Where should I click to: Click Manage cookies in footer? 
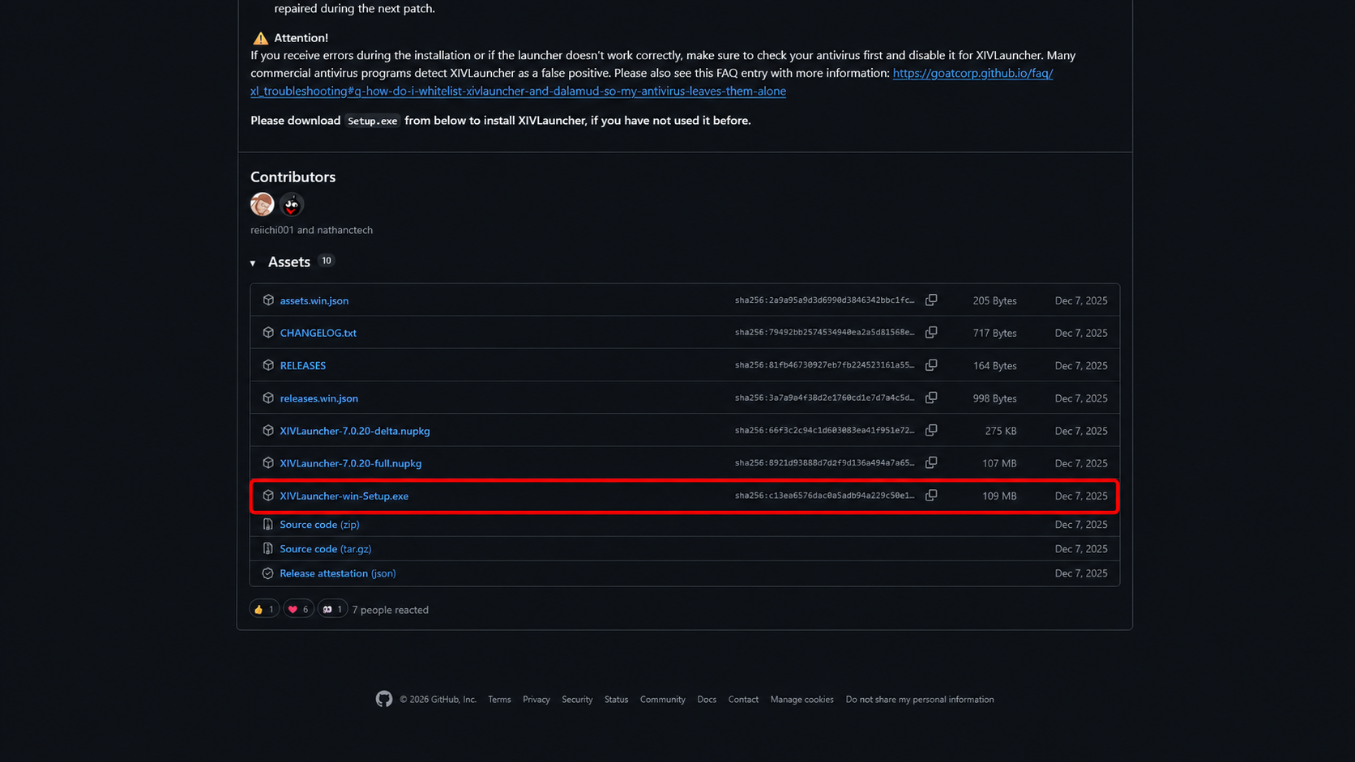[x=801, y=699]
